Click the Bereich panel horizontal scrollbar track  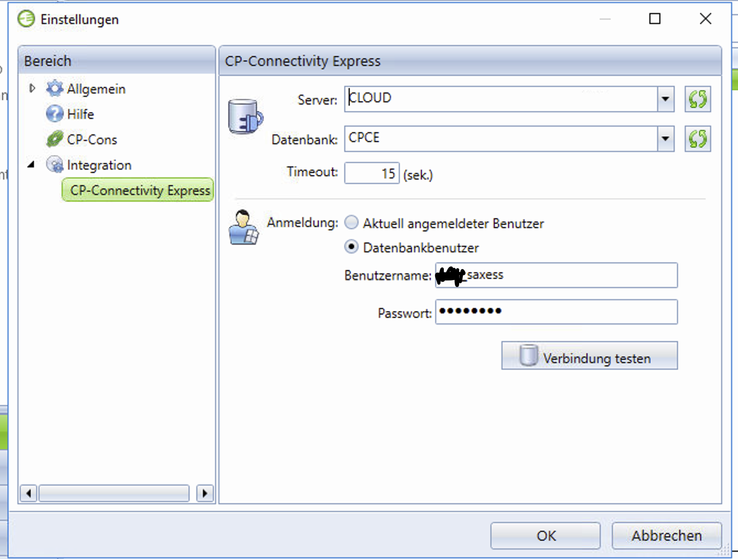(x=114, y=493)
